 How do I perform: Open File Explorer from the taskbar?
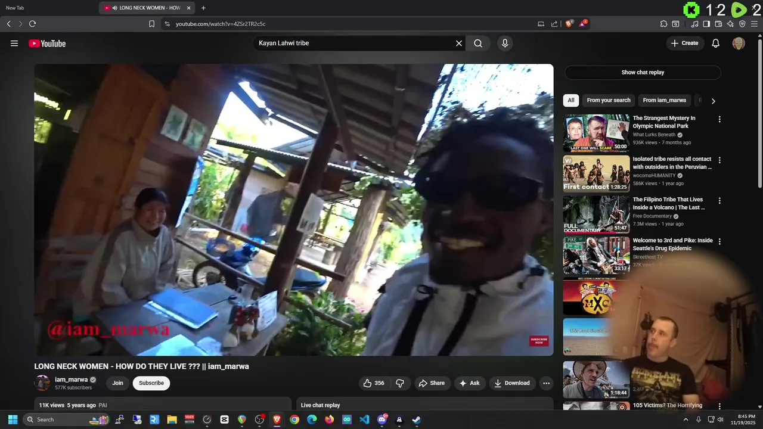point(172,419)
